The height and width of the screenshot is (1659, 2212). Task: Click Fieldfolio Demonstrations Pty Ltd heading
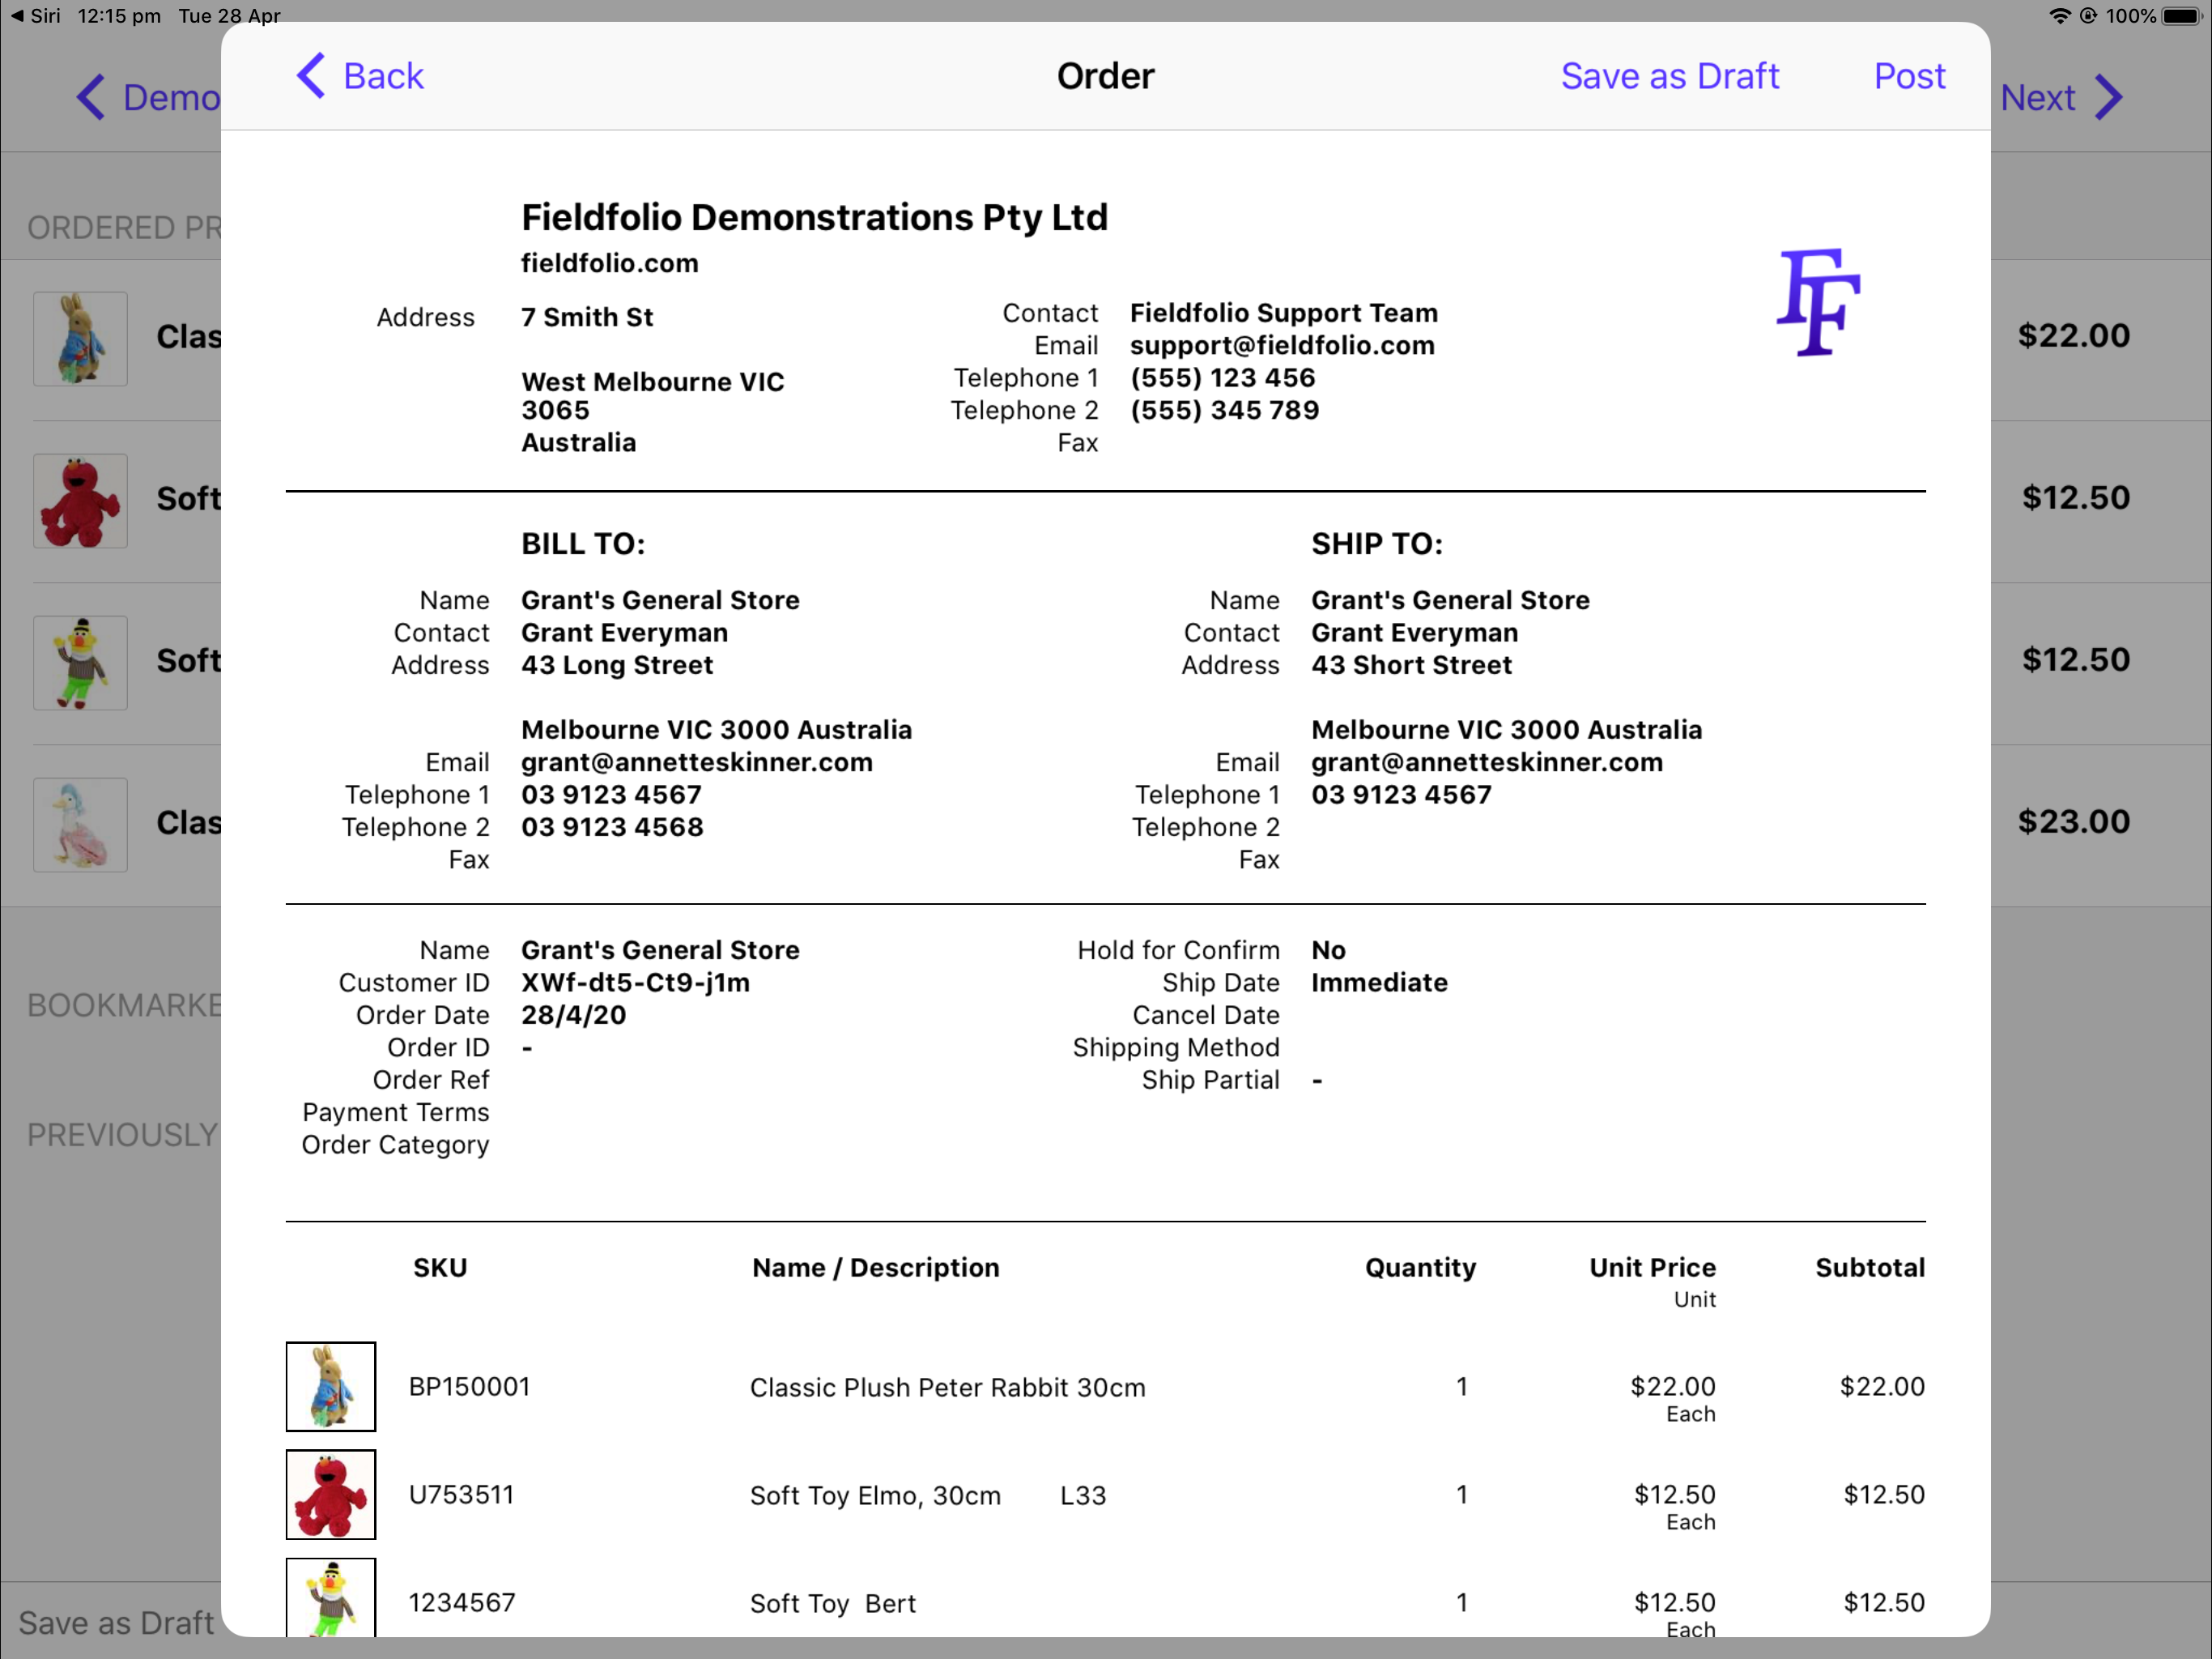tap(814, 217)
